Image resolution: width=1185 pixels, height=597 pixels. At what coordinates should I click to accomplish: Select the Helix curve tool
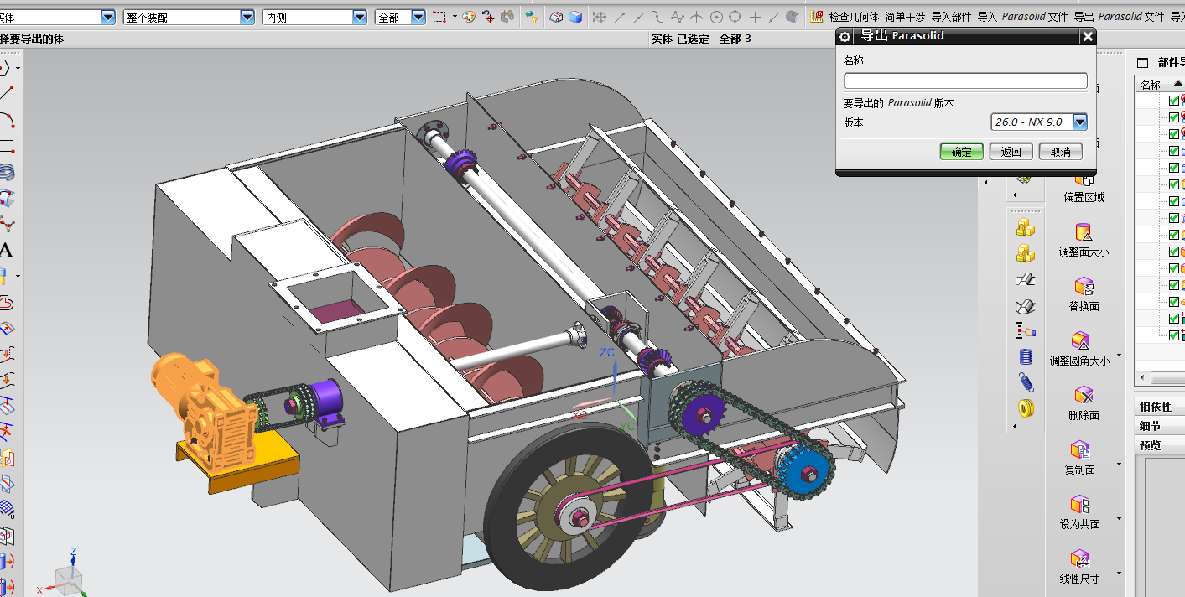(x=6, y=172)
